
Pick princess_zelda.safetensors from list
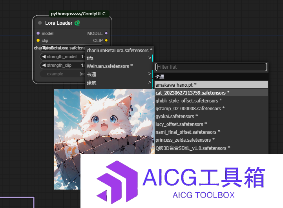click(211, 140)
